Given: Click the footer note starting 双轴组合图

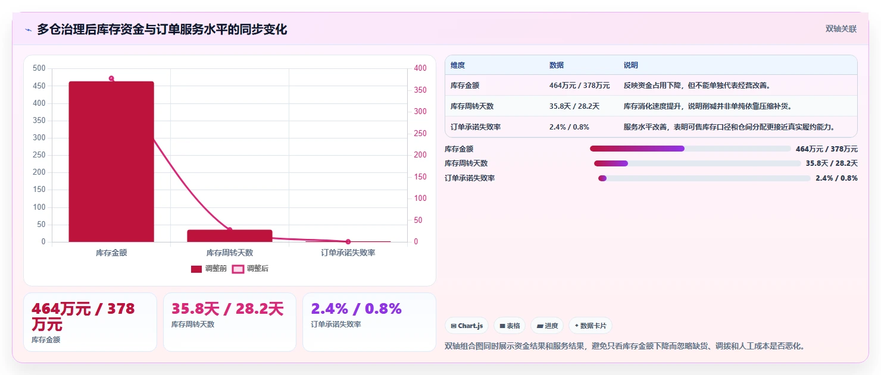Looking at the screenshot, I should [624, 346].
